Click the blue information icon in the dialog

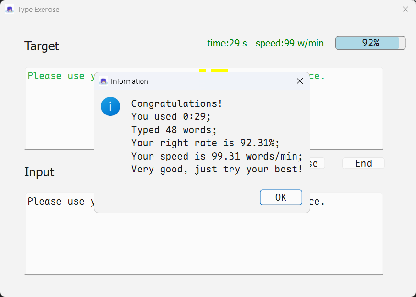pos(110,106)
